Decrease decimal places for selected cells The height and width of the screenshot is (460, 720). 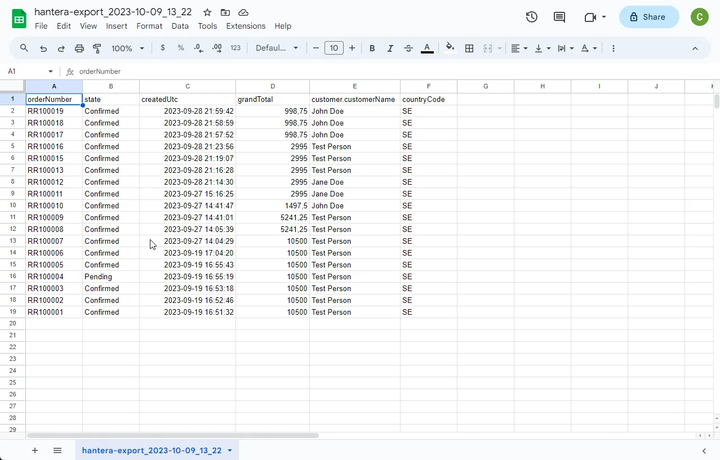pos(198,48)
